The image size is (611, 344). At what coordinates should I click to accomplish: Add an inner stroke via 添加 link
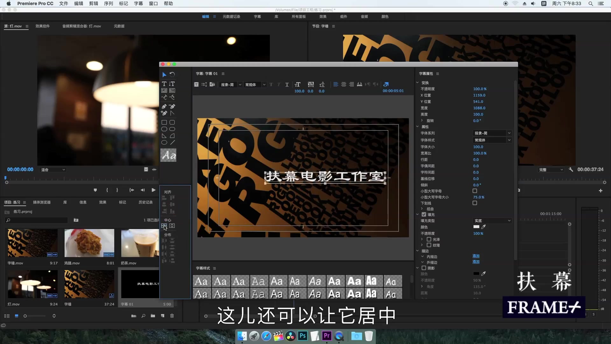pos(476,256)
